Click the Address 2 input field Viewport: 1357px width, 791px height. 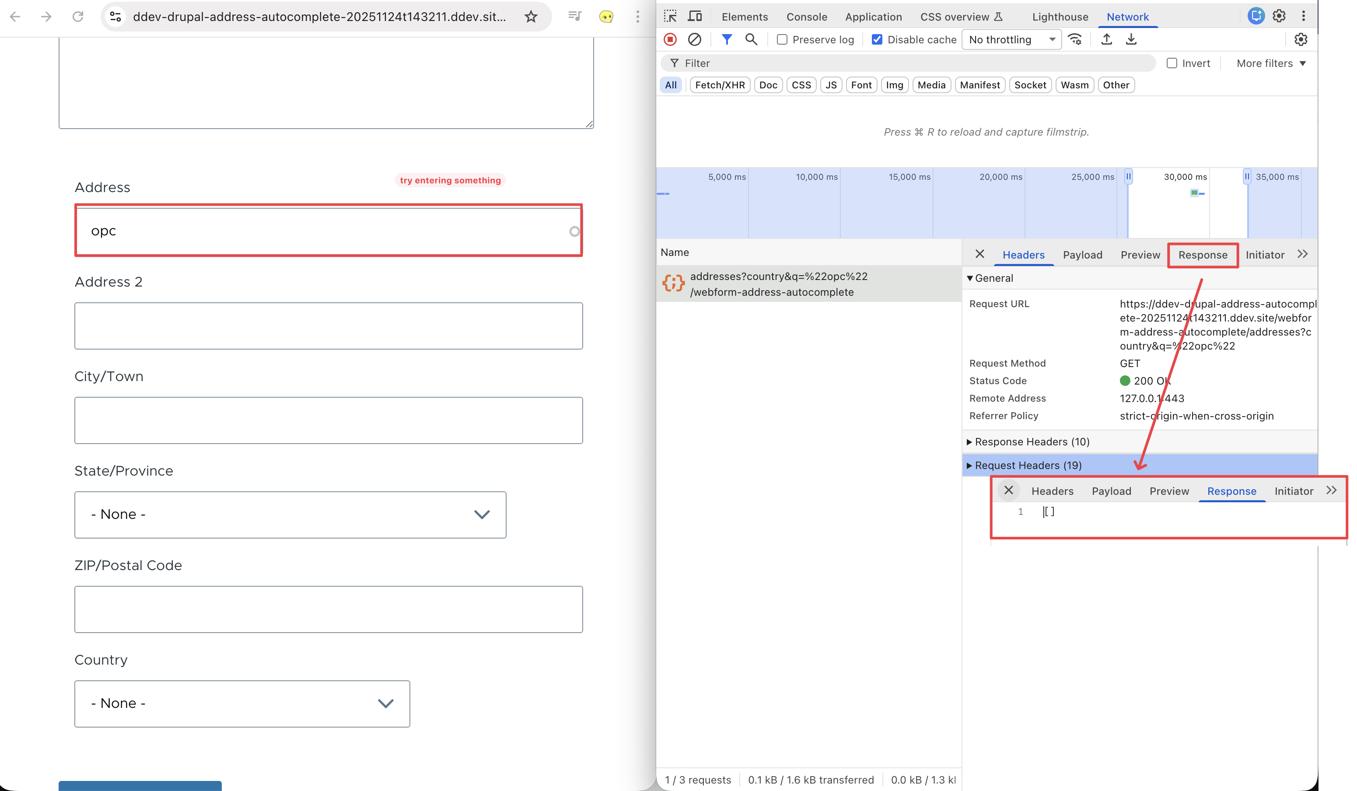(x=329, y=326)
